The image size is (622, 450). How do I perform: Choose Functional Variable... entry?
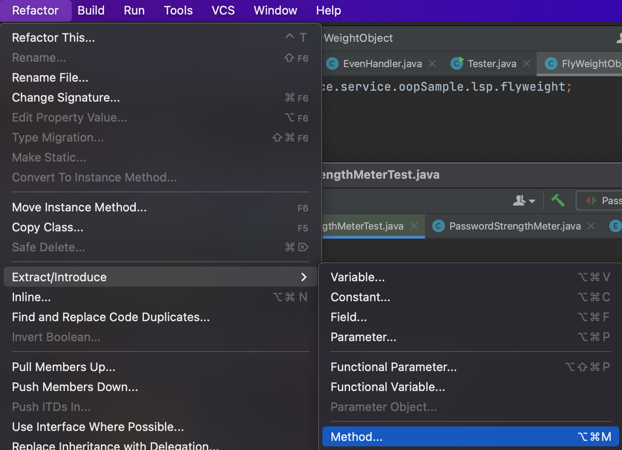[470, 387]
